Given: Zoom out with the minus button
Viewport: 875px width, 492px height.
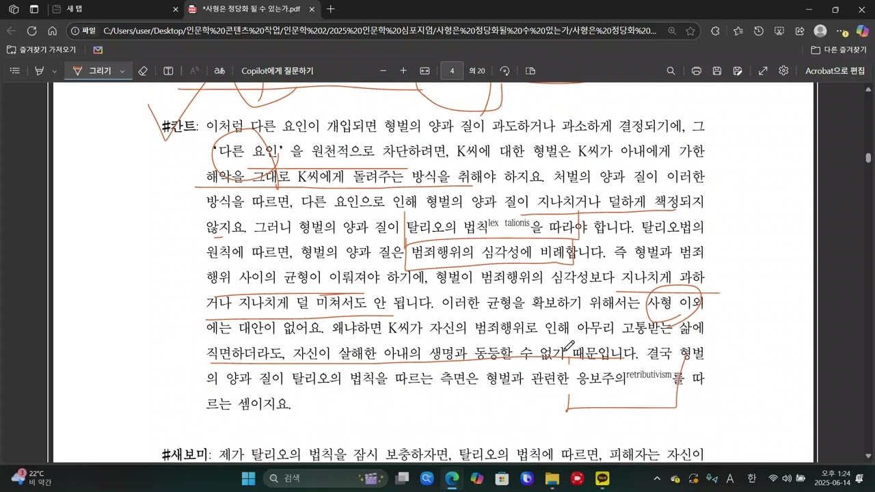Looking at the screenshot, I should coord(383,71).
